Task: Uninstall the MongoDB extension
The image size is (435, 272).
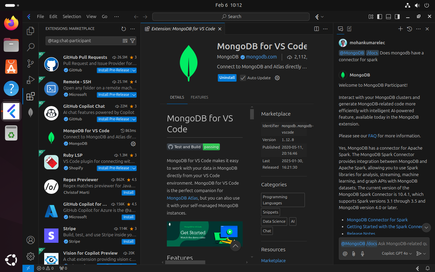Action: tap(227, 78)
